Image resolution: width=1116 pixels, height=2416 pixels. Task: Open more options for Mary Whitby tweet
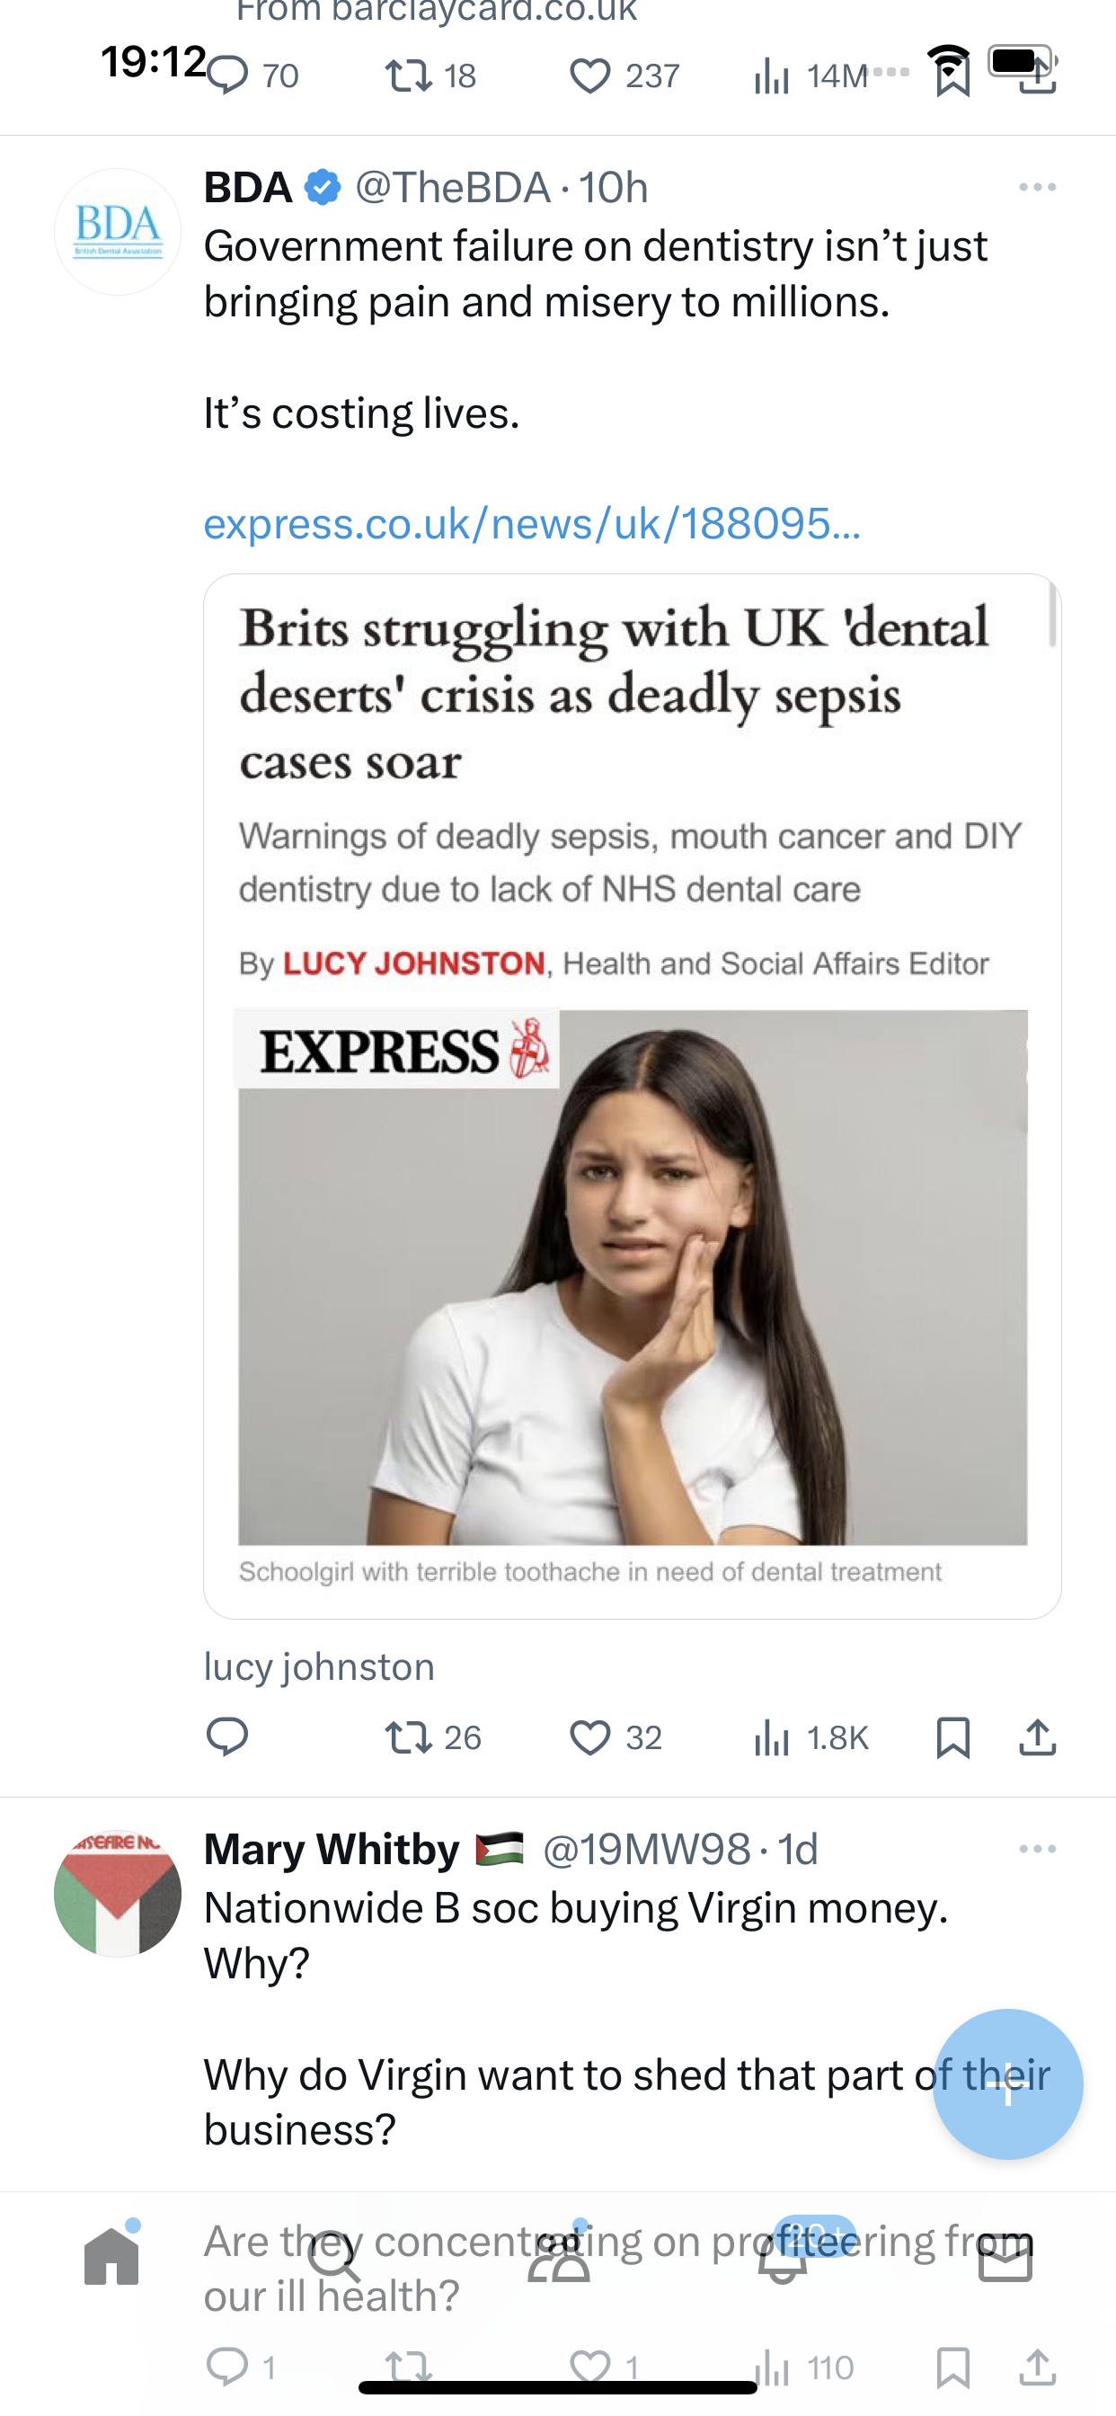(1037, 1849)
